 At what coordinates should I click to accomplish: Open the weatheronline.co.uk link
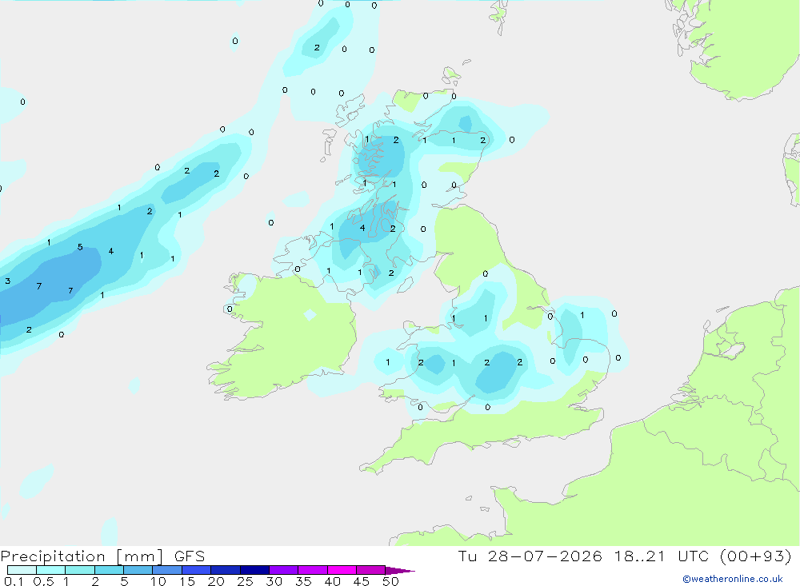(733, 579)
